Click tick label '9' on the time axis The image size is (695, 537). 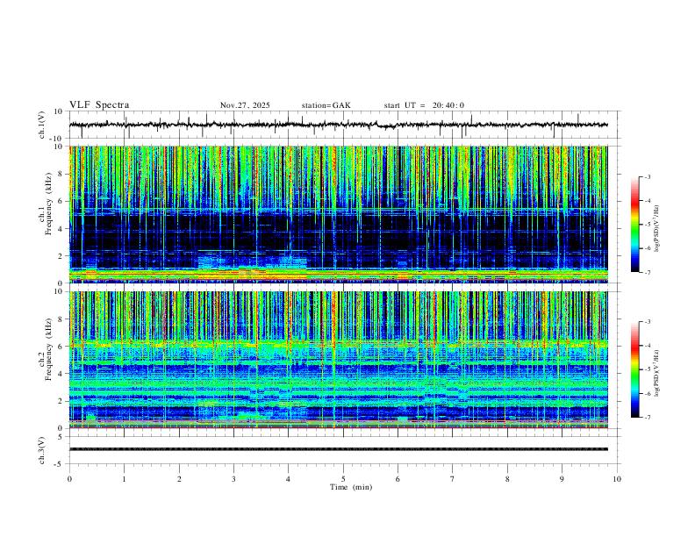click(562, 479)
